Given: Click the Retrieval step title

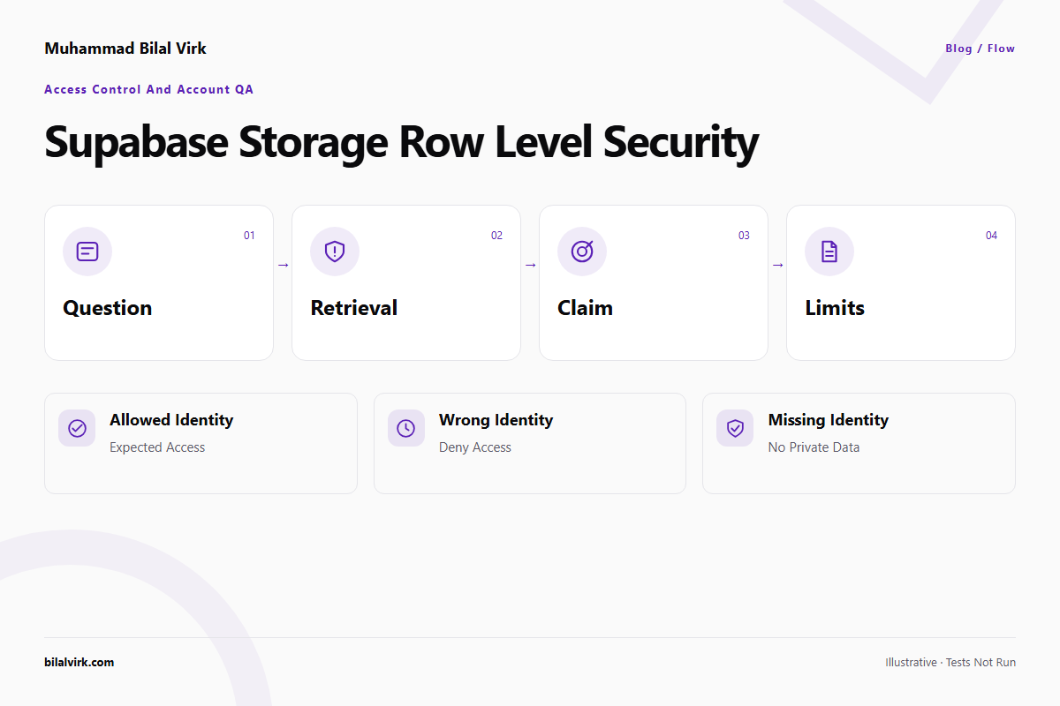Looking at the screenshot, I should coord(354,308).
